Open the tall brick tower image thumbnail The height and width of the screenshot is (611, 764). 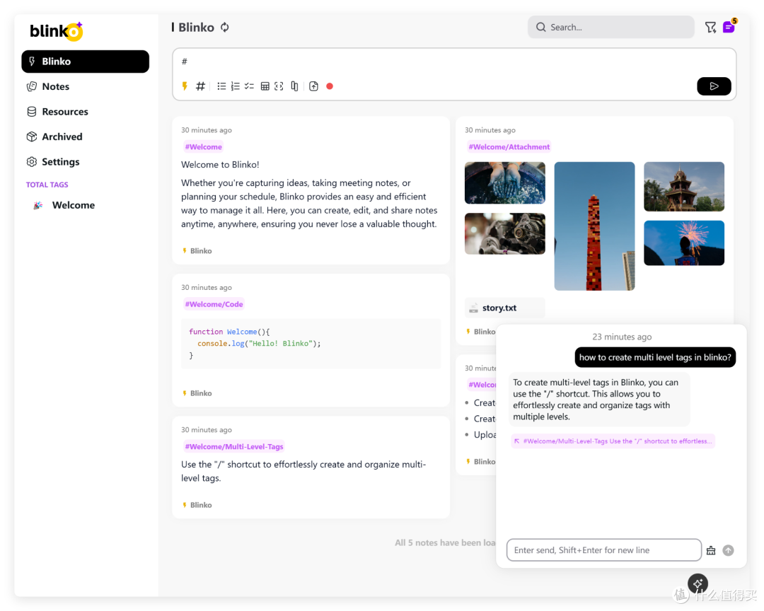point(594,226)
